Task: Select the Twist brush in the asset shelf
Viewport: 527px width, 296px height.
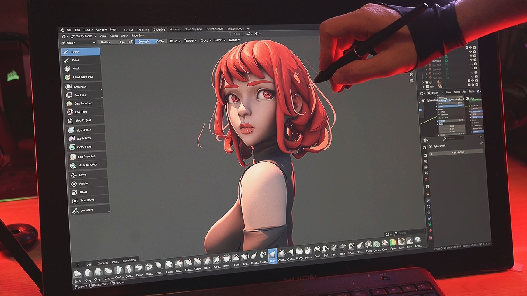Action: (x=368, y=246)
